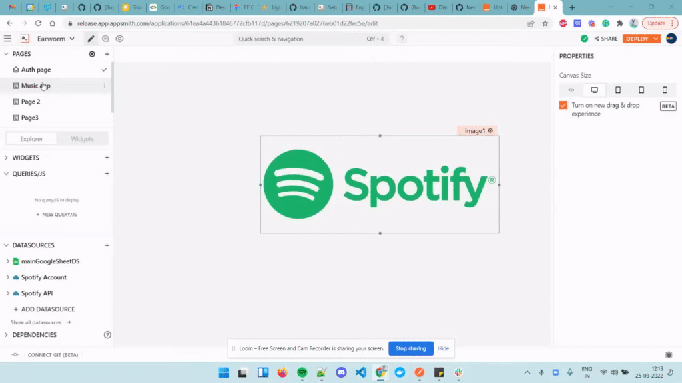Select the Spotify logo image widget
This screenshot has height=383, width=682.
380,185
